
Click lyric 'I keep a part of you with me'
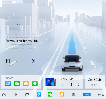click(22, 45)
